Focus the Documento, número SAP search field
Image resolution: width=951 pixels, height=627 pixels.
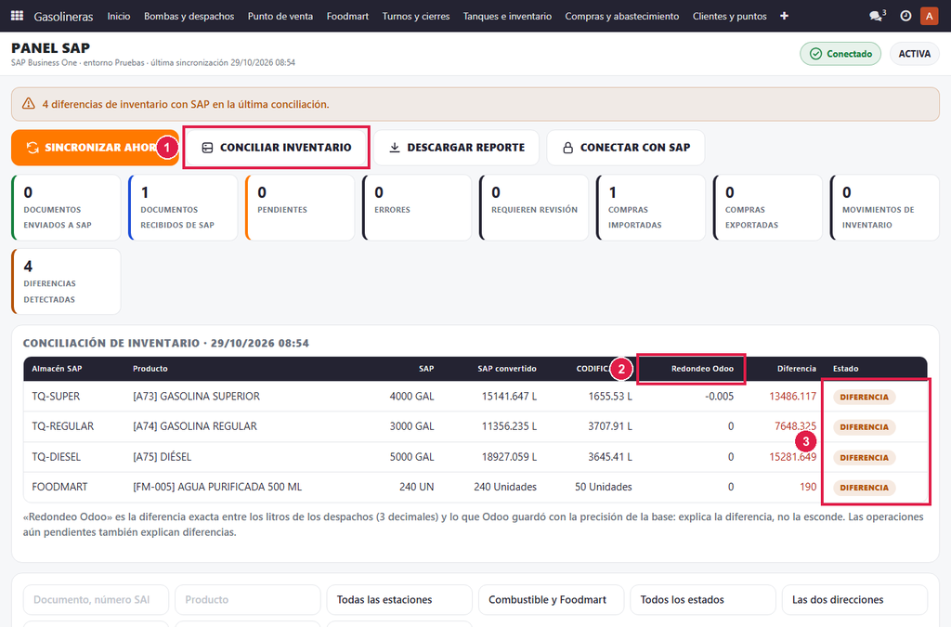coord(96,600)
